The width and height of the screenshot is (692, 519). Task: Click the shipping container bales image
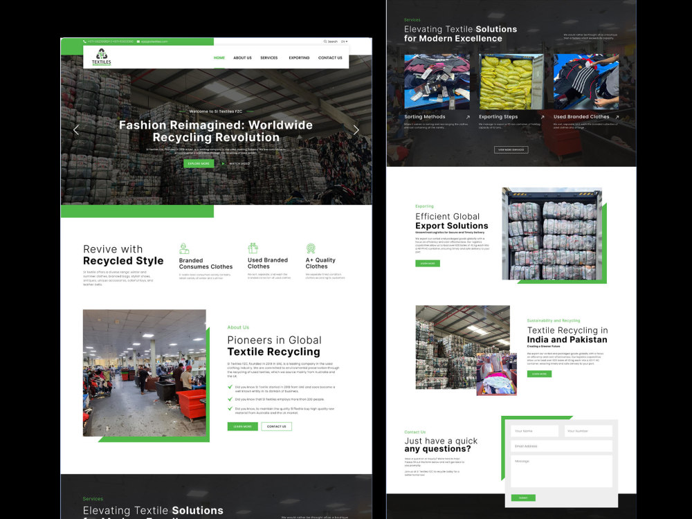point(552,234)
